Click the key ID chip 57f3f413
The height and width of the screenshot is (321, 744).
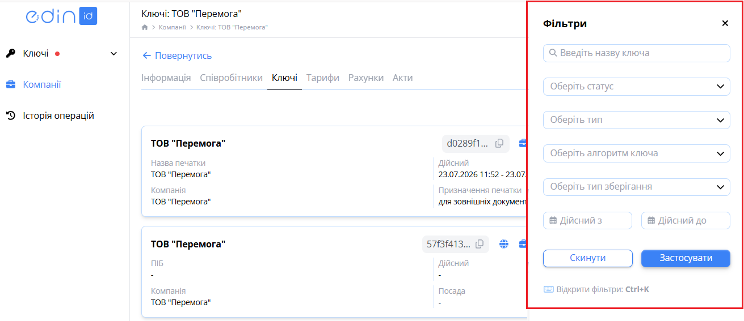coord(456,244)
